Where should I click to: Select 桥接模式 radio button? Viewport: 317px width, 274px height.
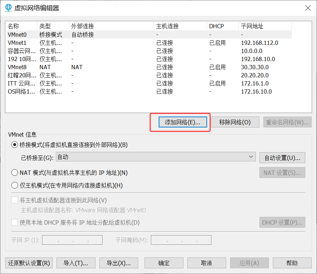(14, 145)
